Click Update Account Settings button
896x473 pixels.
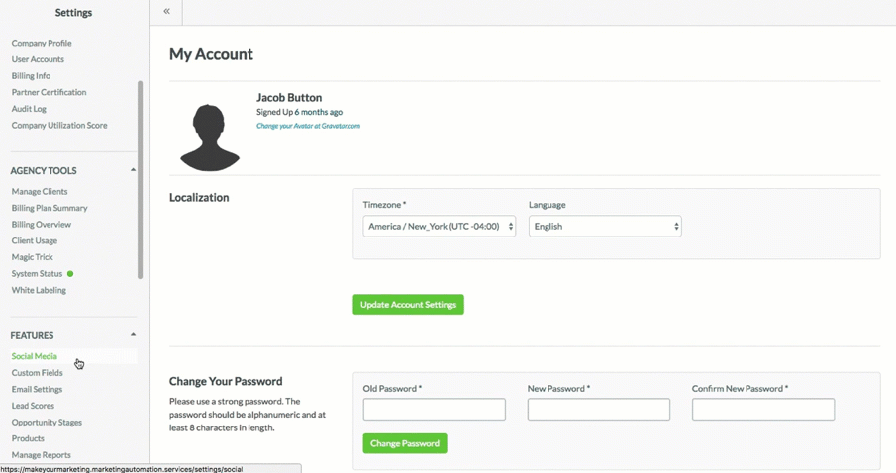click(x=408, y=305)
